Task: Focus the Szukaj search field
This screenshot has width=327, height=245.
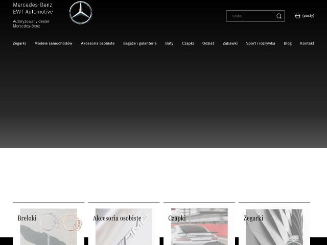Action: click(x=255, y=16)
